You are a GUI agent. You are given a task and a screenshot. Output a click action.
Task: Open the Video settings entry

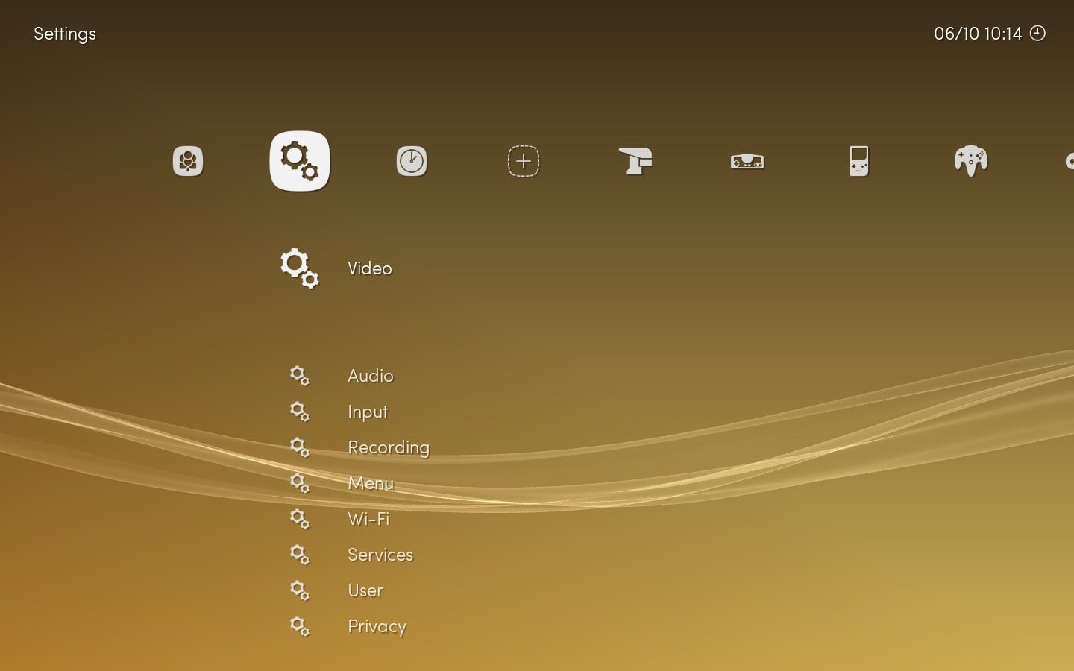point(370,268)
